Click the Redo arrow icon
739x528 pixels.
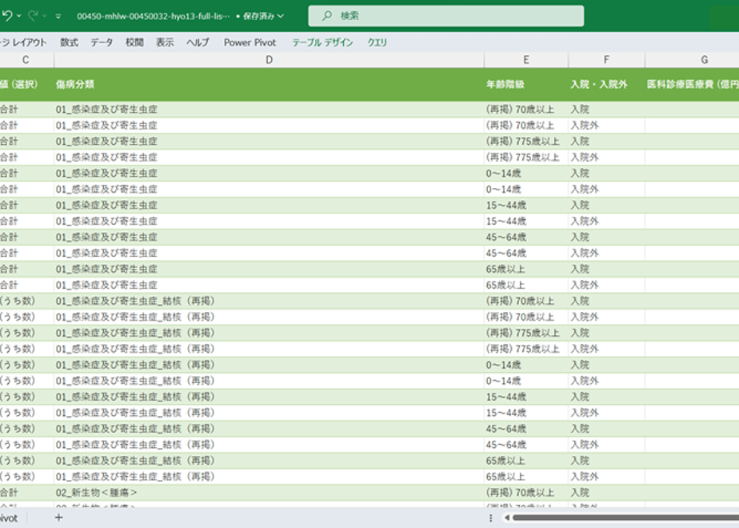(x=33, y=15)
